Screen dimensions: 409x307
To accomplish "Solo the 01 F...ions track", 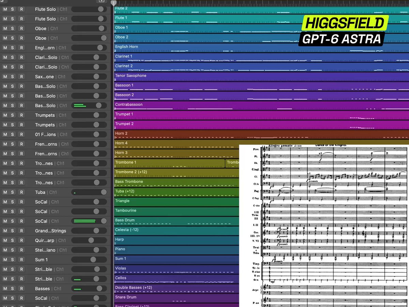I will coord(13,134).
